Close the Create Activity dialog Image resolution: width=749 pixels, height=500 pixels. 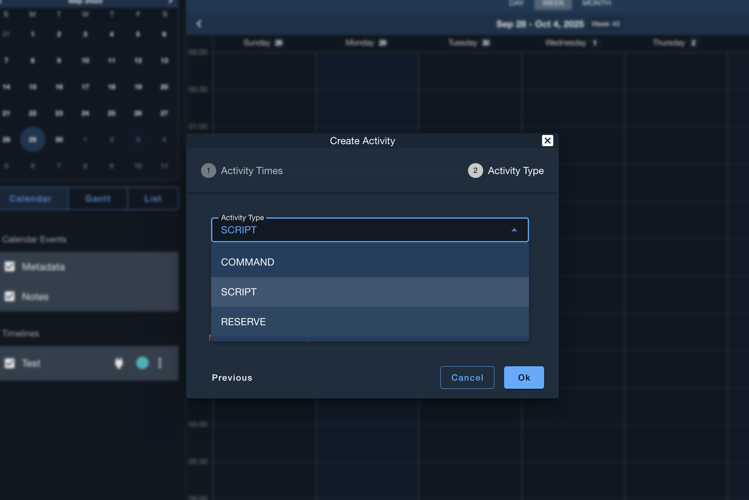[547, 140]
